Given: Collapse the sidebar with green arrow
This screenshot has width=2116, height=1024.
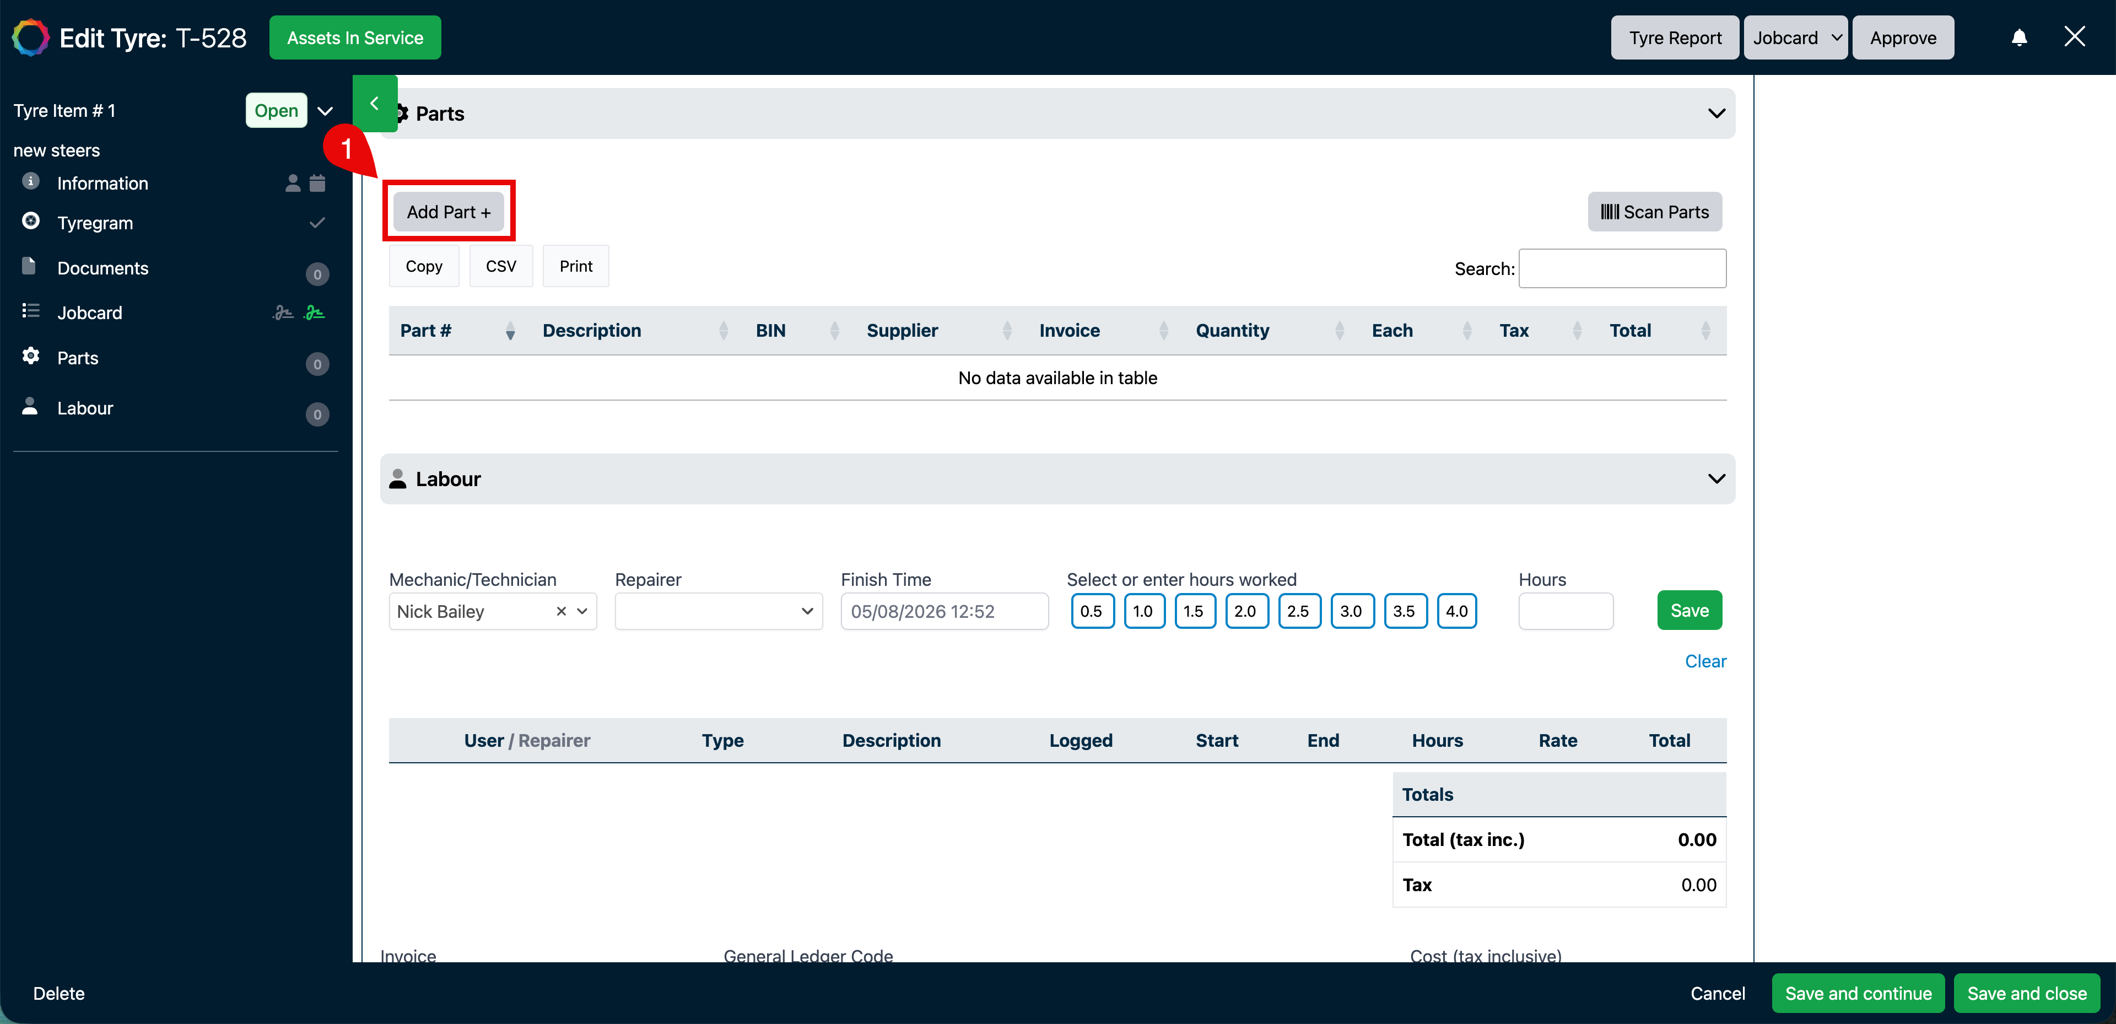Looking at the screenshot, I should click(x=375, y=104).
